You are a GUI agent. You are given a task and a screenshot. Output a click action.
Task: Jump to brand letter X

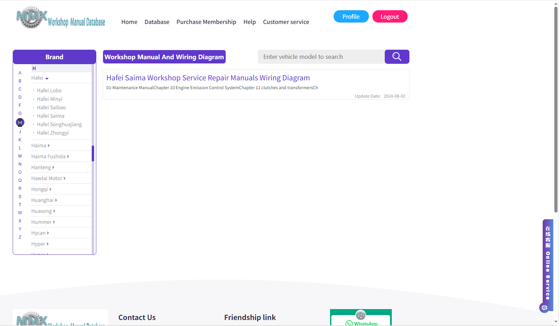[20, 221]
